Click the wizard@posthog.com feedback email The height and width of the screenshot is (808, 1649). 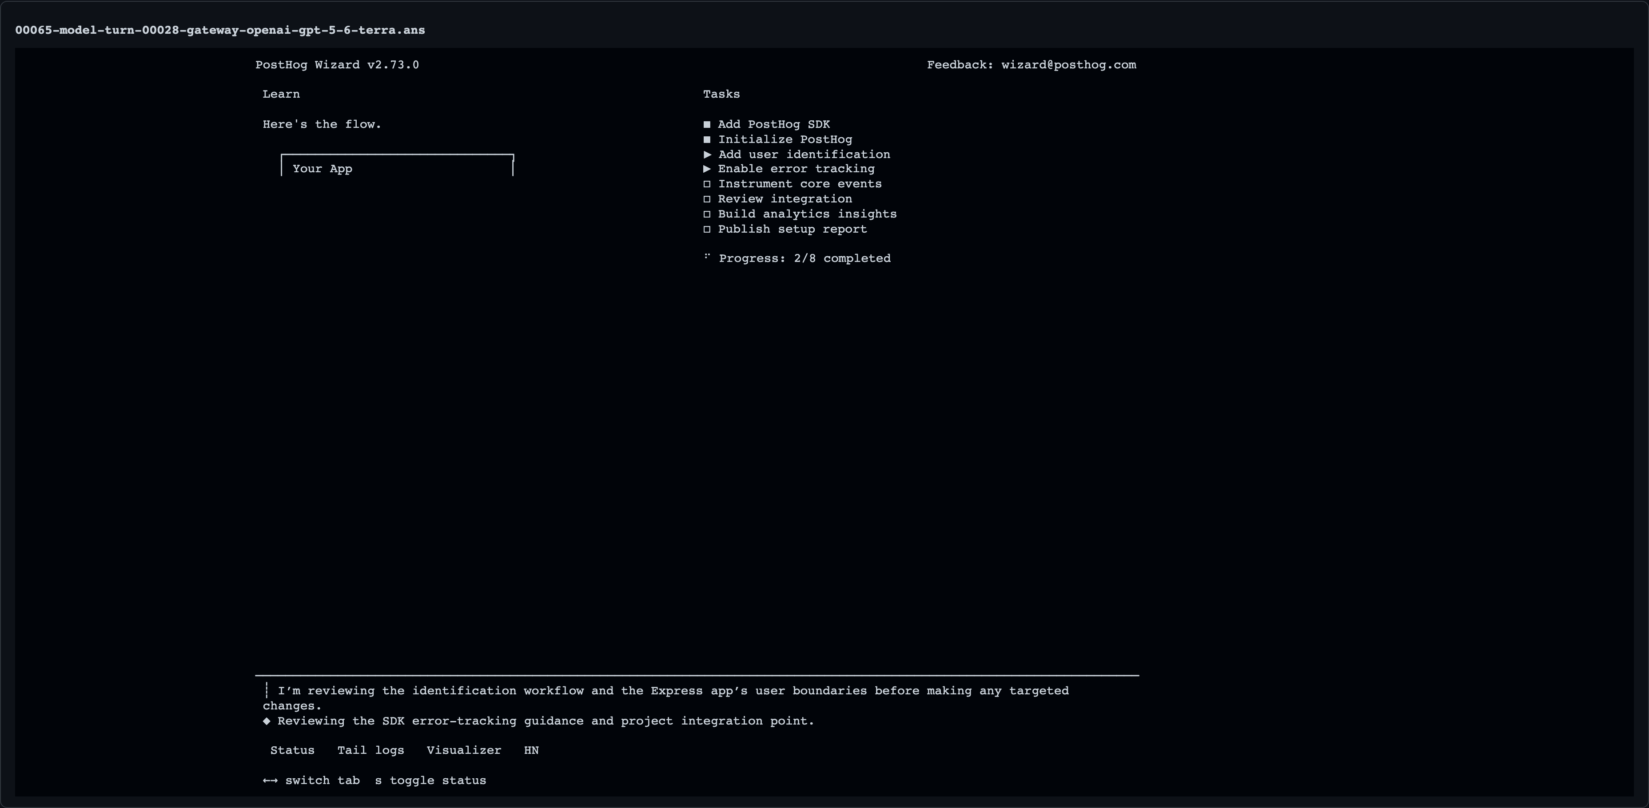(x=1068, y=65)
